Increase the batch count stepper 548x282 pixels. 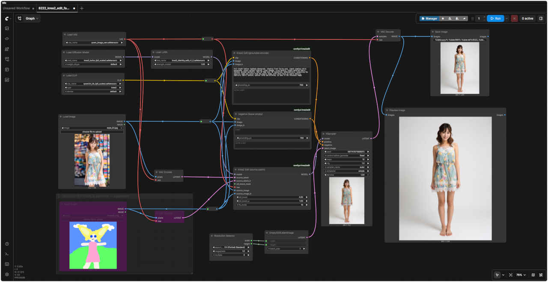coord(484,17)
